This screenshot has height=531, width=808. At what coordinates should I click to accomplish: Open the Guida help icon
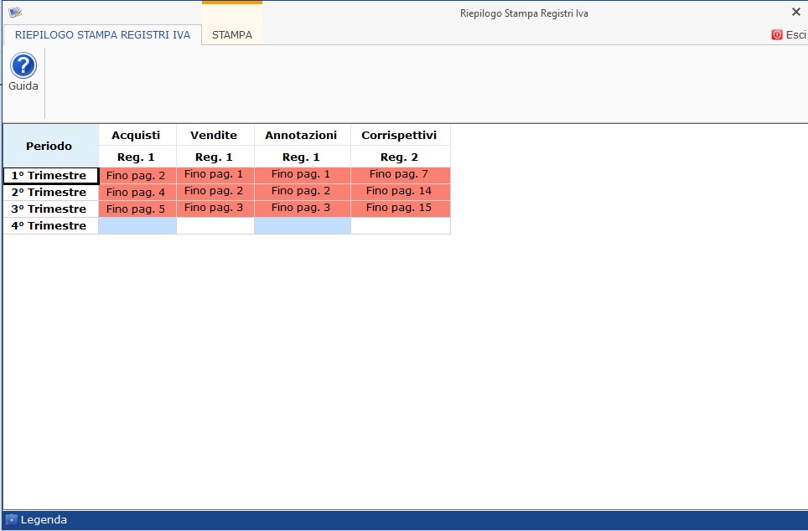tap(23, 66)
